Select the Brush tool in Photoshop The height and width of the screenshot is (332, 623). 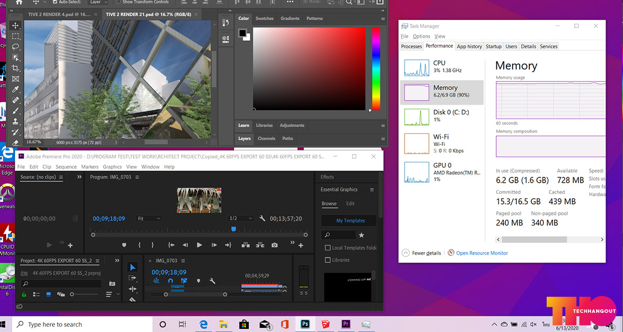pyautogui.click(x=15, y=111)
